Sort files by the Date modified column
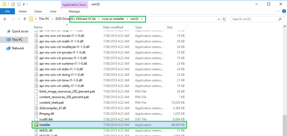The image size is (287, 136). (113, 27)
